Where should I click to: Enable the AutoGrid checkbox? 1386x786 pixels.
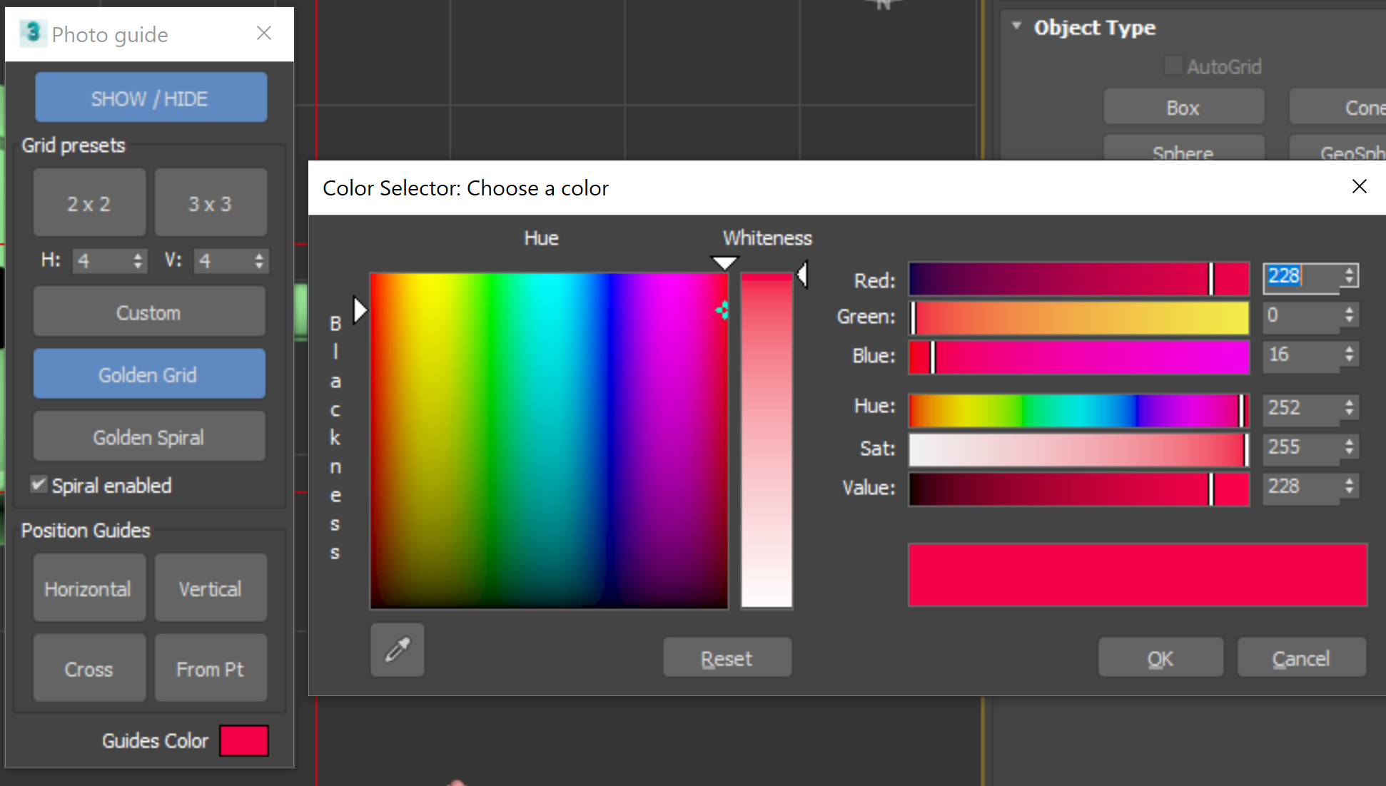point(1173,66)
